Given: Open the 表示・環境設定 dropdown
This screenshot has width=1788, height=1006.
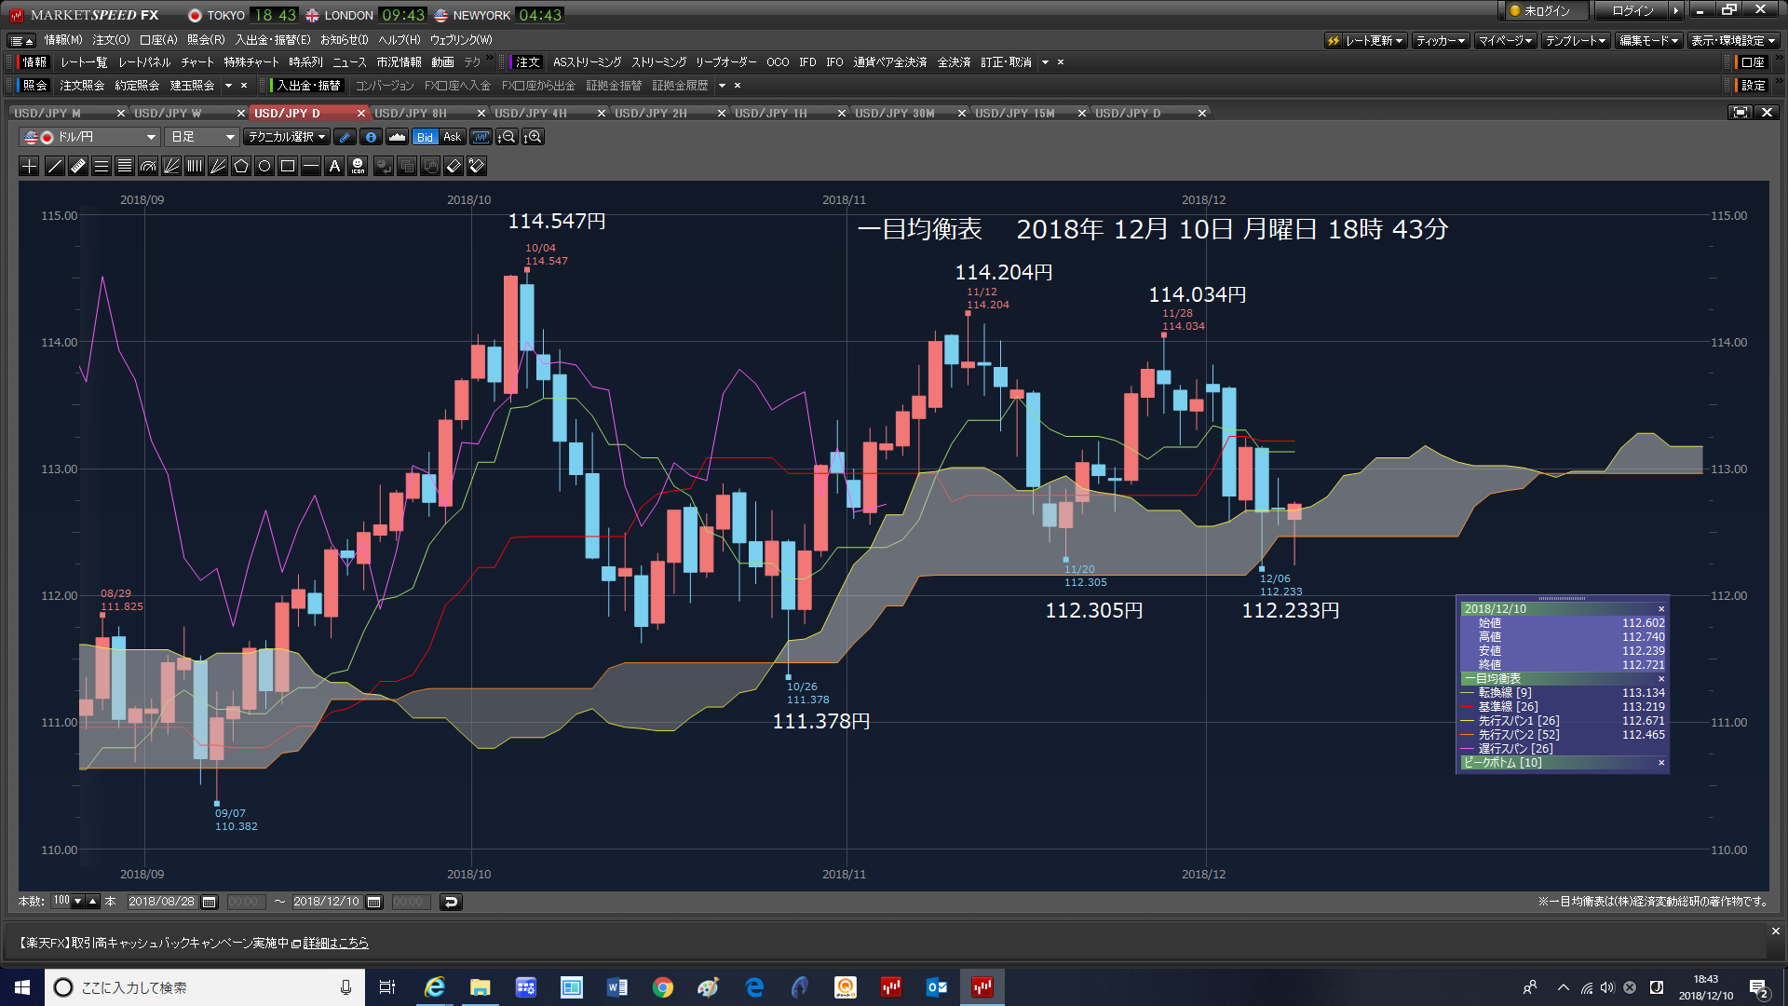Looking at the screenshot, I should tap(1733, 41).
